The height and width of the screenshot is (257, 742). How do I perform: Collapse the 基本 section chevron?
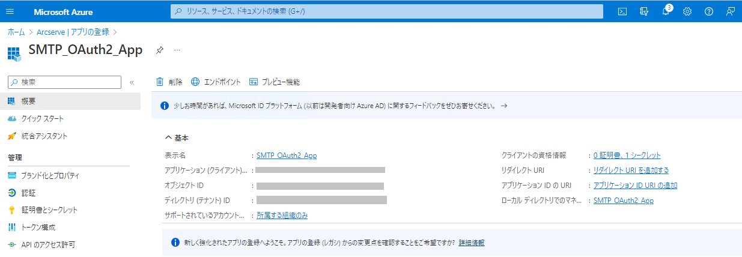(x=168, y=138)
